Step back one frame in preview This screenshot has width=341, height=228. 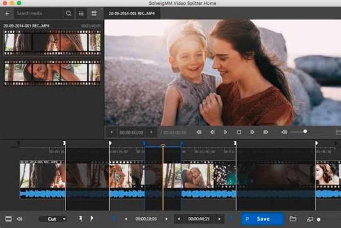point(212,132)
